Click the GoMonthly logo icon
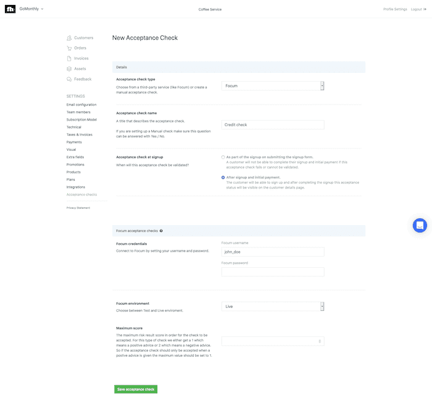Screen dimensions: 432x405 pyautogui.click(x=10, y=9)
